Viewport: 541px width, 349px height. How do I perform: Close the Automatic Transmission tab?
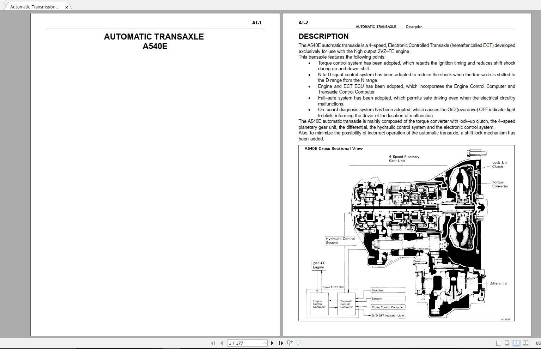(67, 7)
